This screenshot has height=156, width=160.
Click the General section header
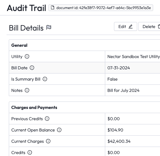19,45
